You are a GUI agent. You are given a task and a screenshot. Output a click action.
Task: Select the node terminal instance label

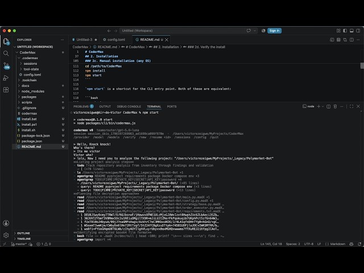point(308,106)
